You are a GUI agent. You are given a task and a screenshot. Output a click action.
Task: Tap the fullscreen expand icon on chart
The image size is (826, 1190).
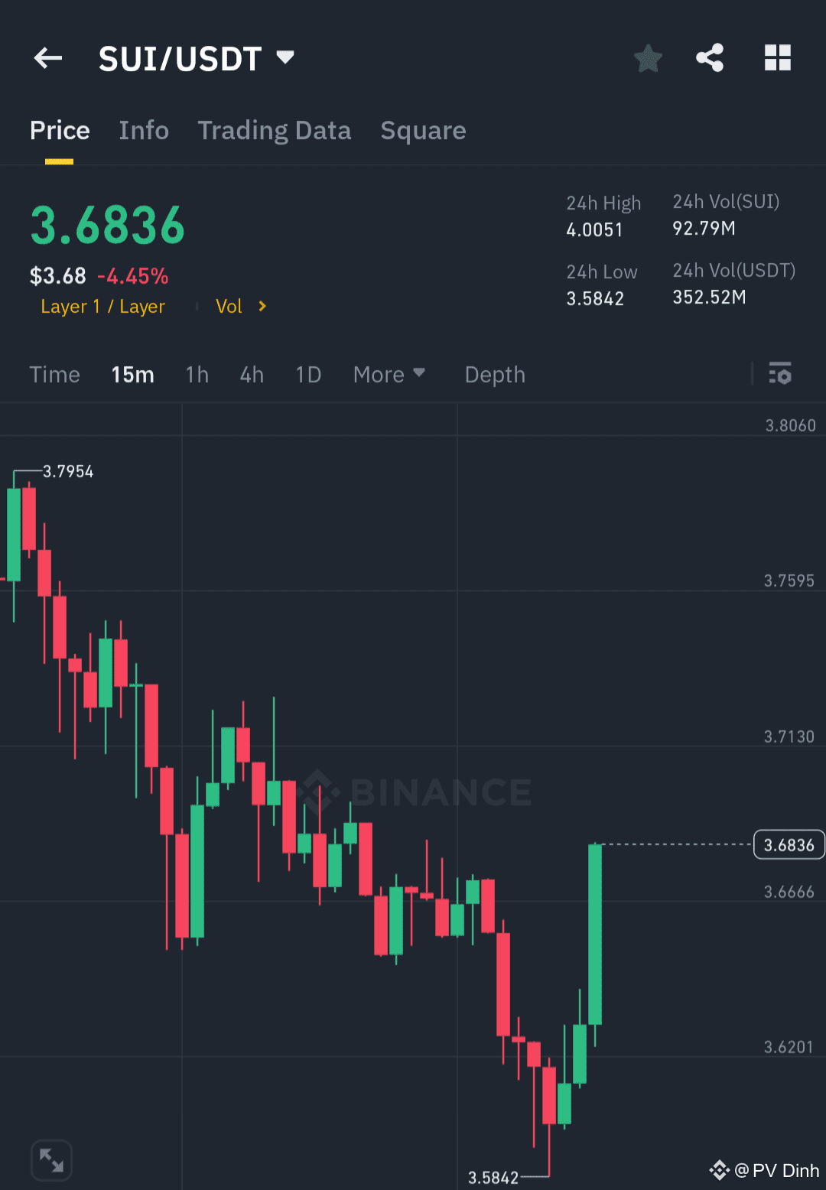(50, 1159)
